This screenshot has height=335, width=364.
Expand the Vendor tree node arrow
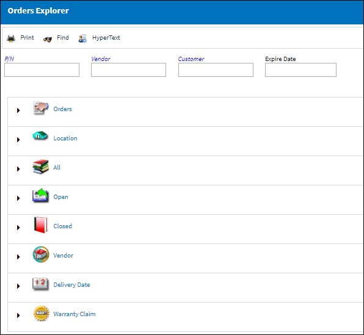tap(18, 257)
